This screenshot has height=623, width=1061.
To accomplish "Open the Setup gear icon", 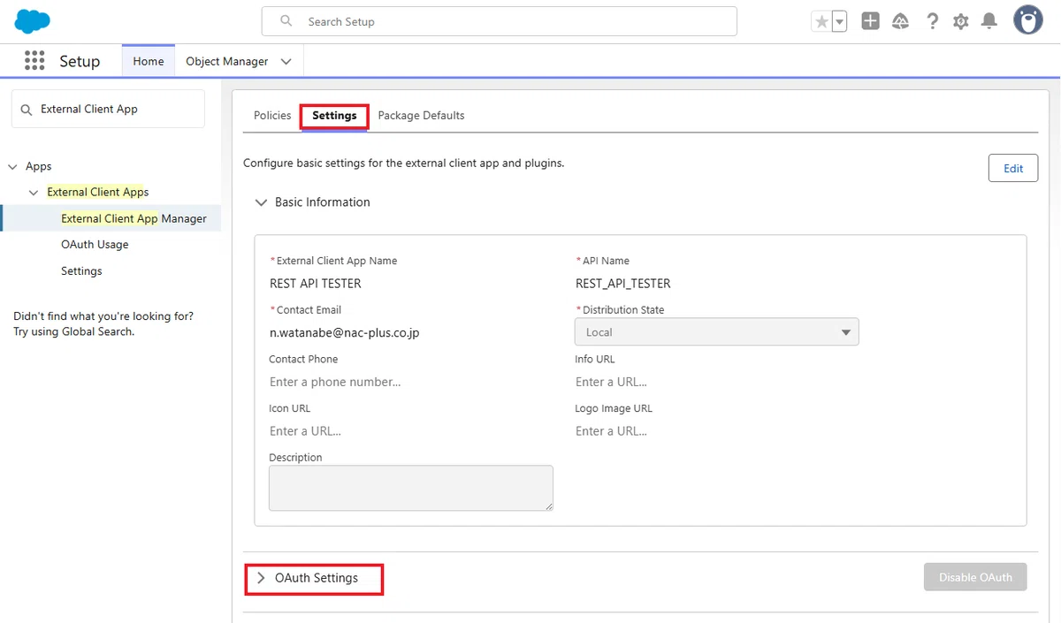I will 961,22.
